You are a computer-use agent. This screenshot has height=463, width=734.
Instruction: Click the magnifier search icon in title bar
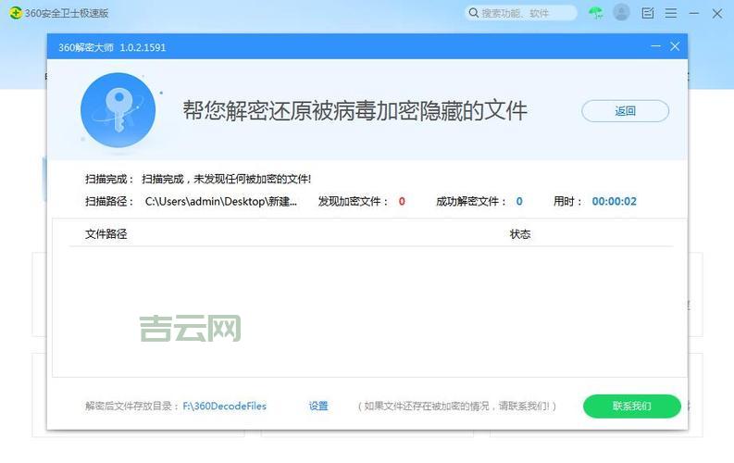pos(474,13)
